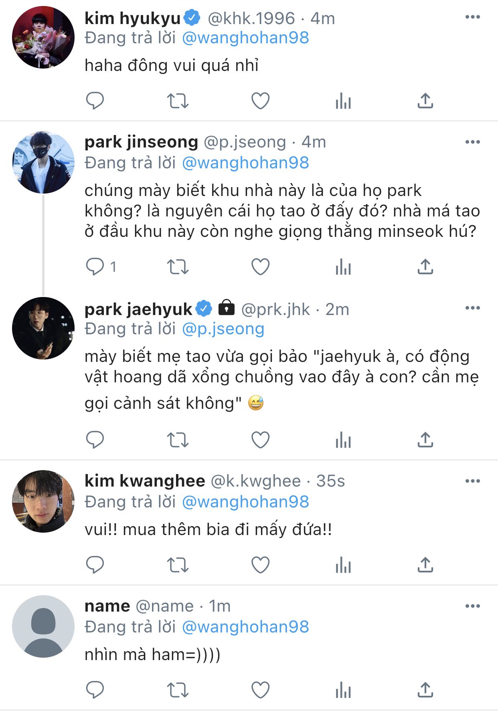
Task: Open reply thread on park jinseong's tweet
Action: click(x=95, y=267)
